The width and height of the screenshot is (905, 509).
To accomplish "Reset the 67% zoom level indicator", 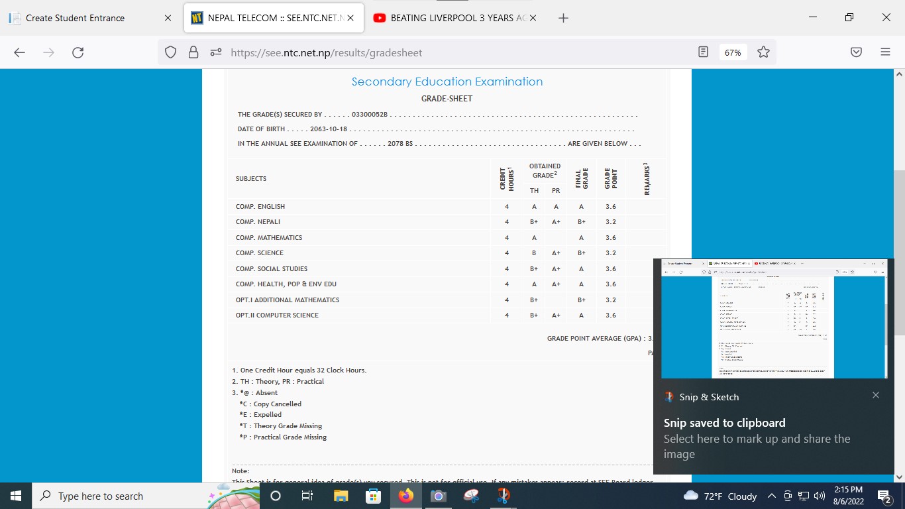I will click(x=733, y=52).
